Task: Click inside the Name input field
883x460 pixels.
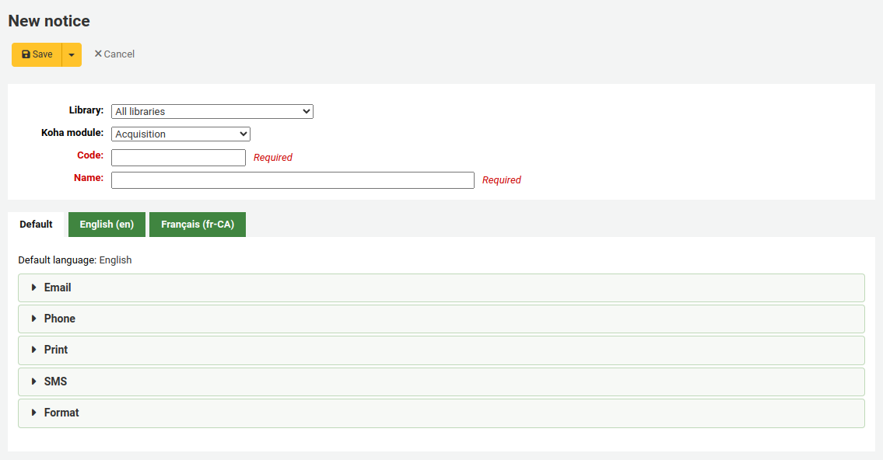Action: (x=293, y=179)
